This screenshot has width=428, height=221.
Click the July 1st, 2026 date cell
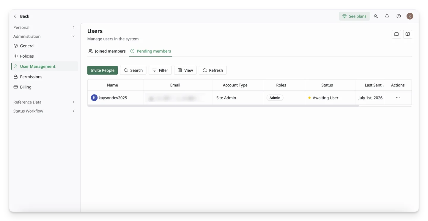370,98
